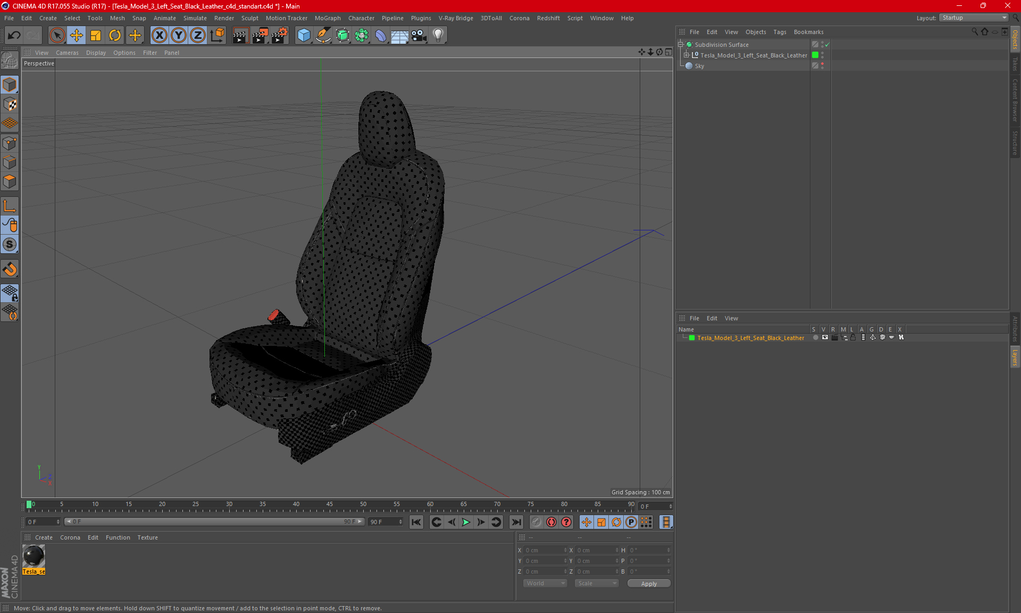
Task: Toggle layer Render flag for Tesla layer
Action: click(834, 337)
